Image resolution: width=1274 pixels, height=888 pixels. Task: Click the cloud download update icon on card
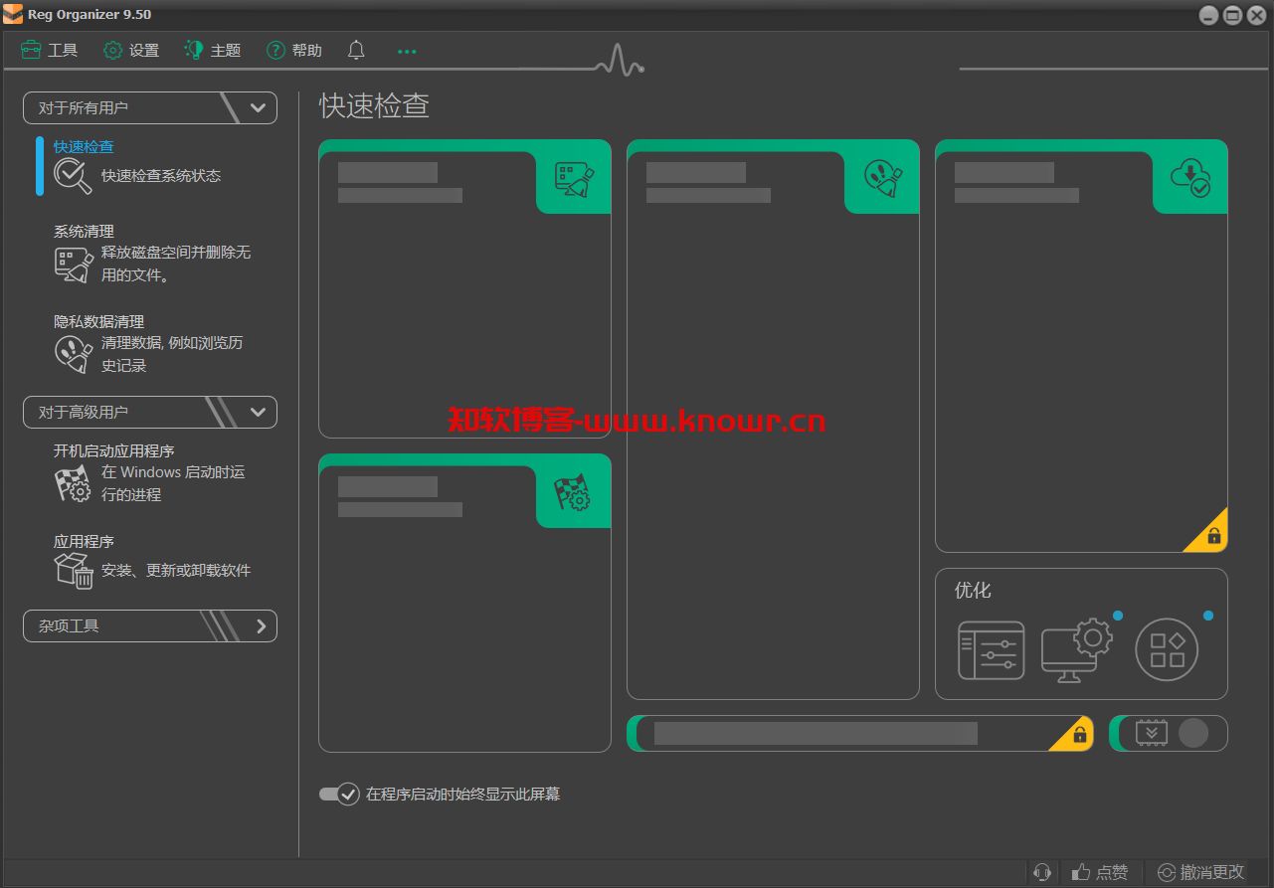click(x=1190, y=179)
